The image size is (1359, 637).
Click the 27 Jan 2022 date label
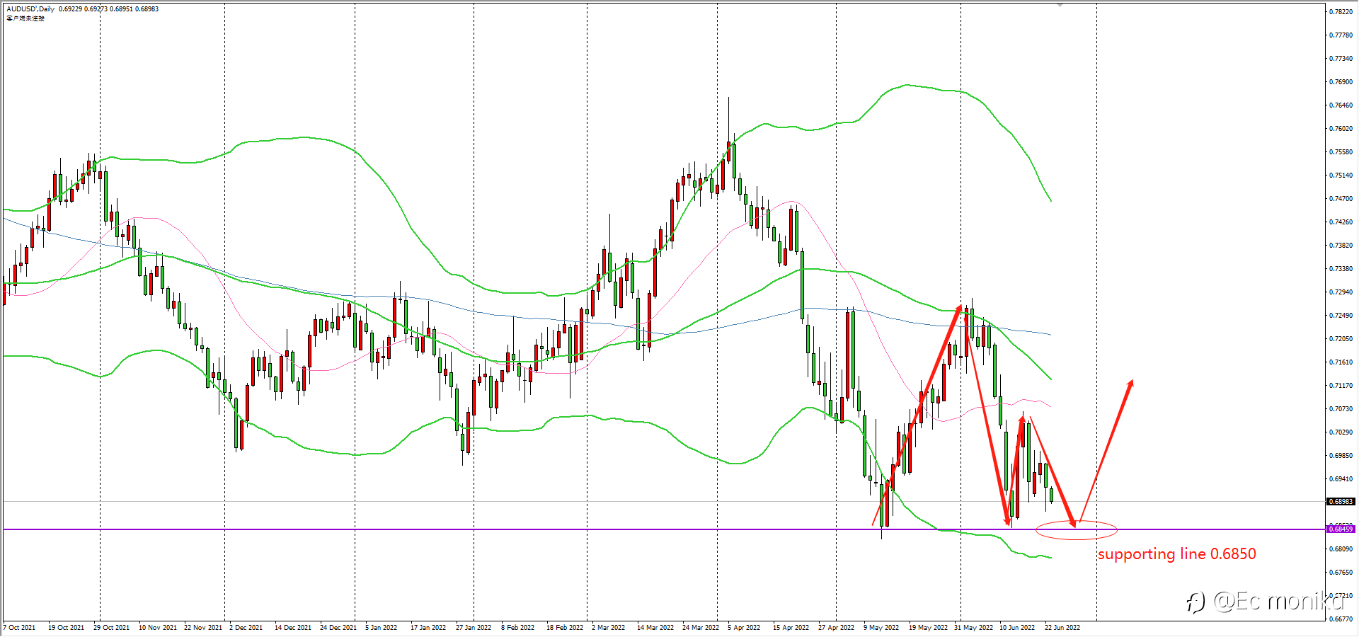(474, 628)
